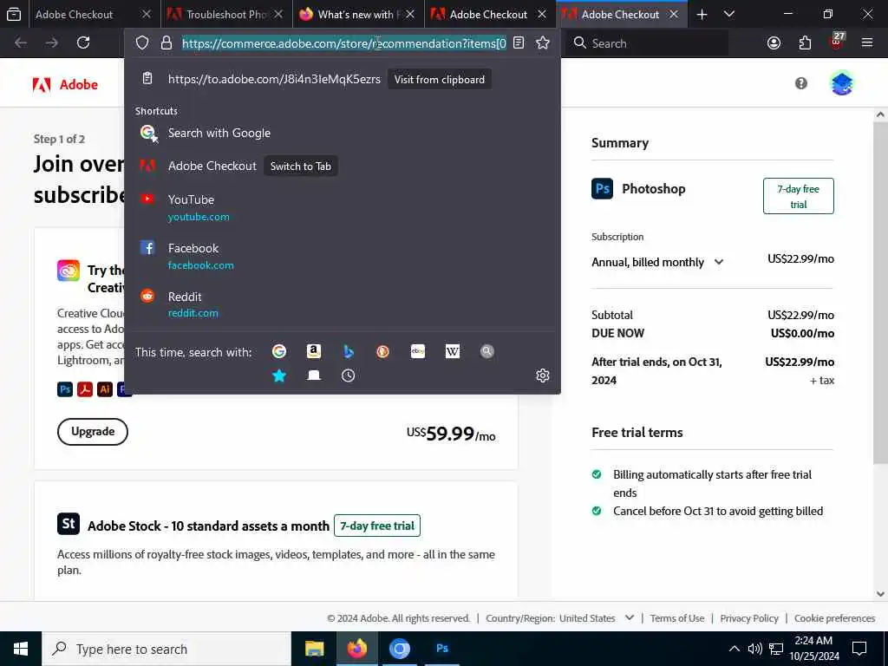888x666 pixels.
Task: Open the Privacy Policy link
Action: click(748, 617)
